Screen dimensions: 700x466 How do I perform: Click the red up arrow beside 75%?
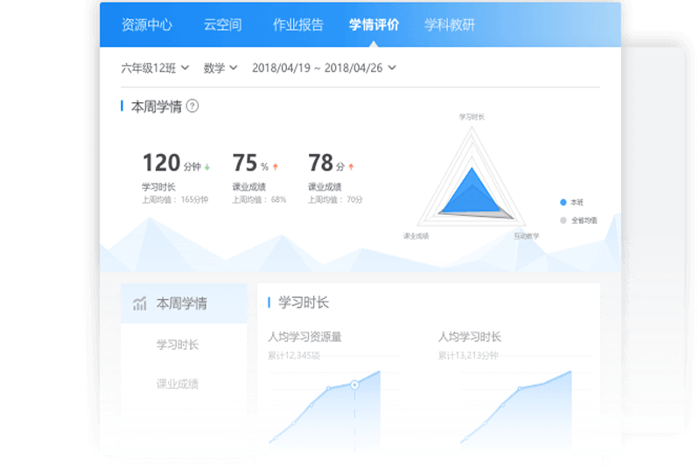click(275, 165)
